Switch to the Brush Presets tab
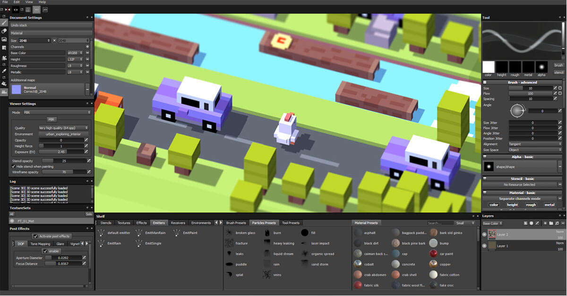This screenshot has height=296, width=567. 236,223
